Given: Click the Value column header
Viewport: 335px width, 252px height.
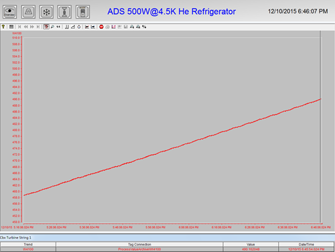Looking at the screenshot, I should point(251,245).
